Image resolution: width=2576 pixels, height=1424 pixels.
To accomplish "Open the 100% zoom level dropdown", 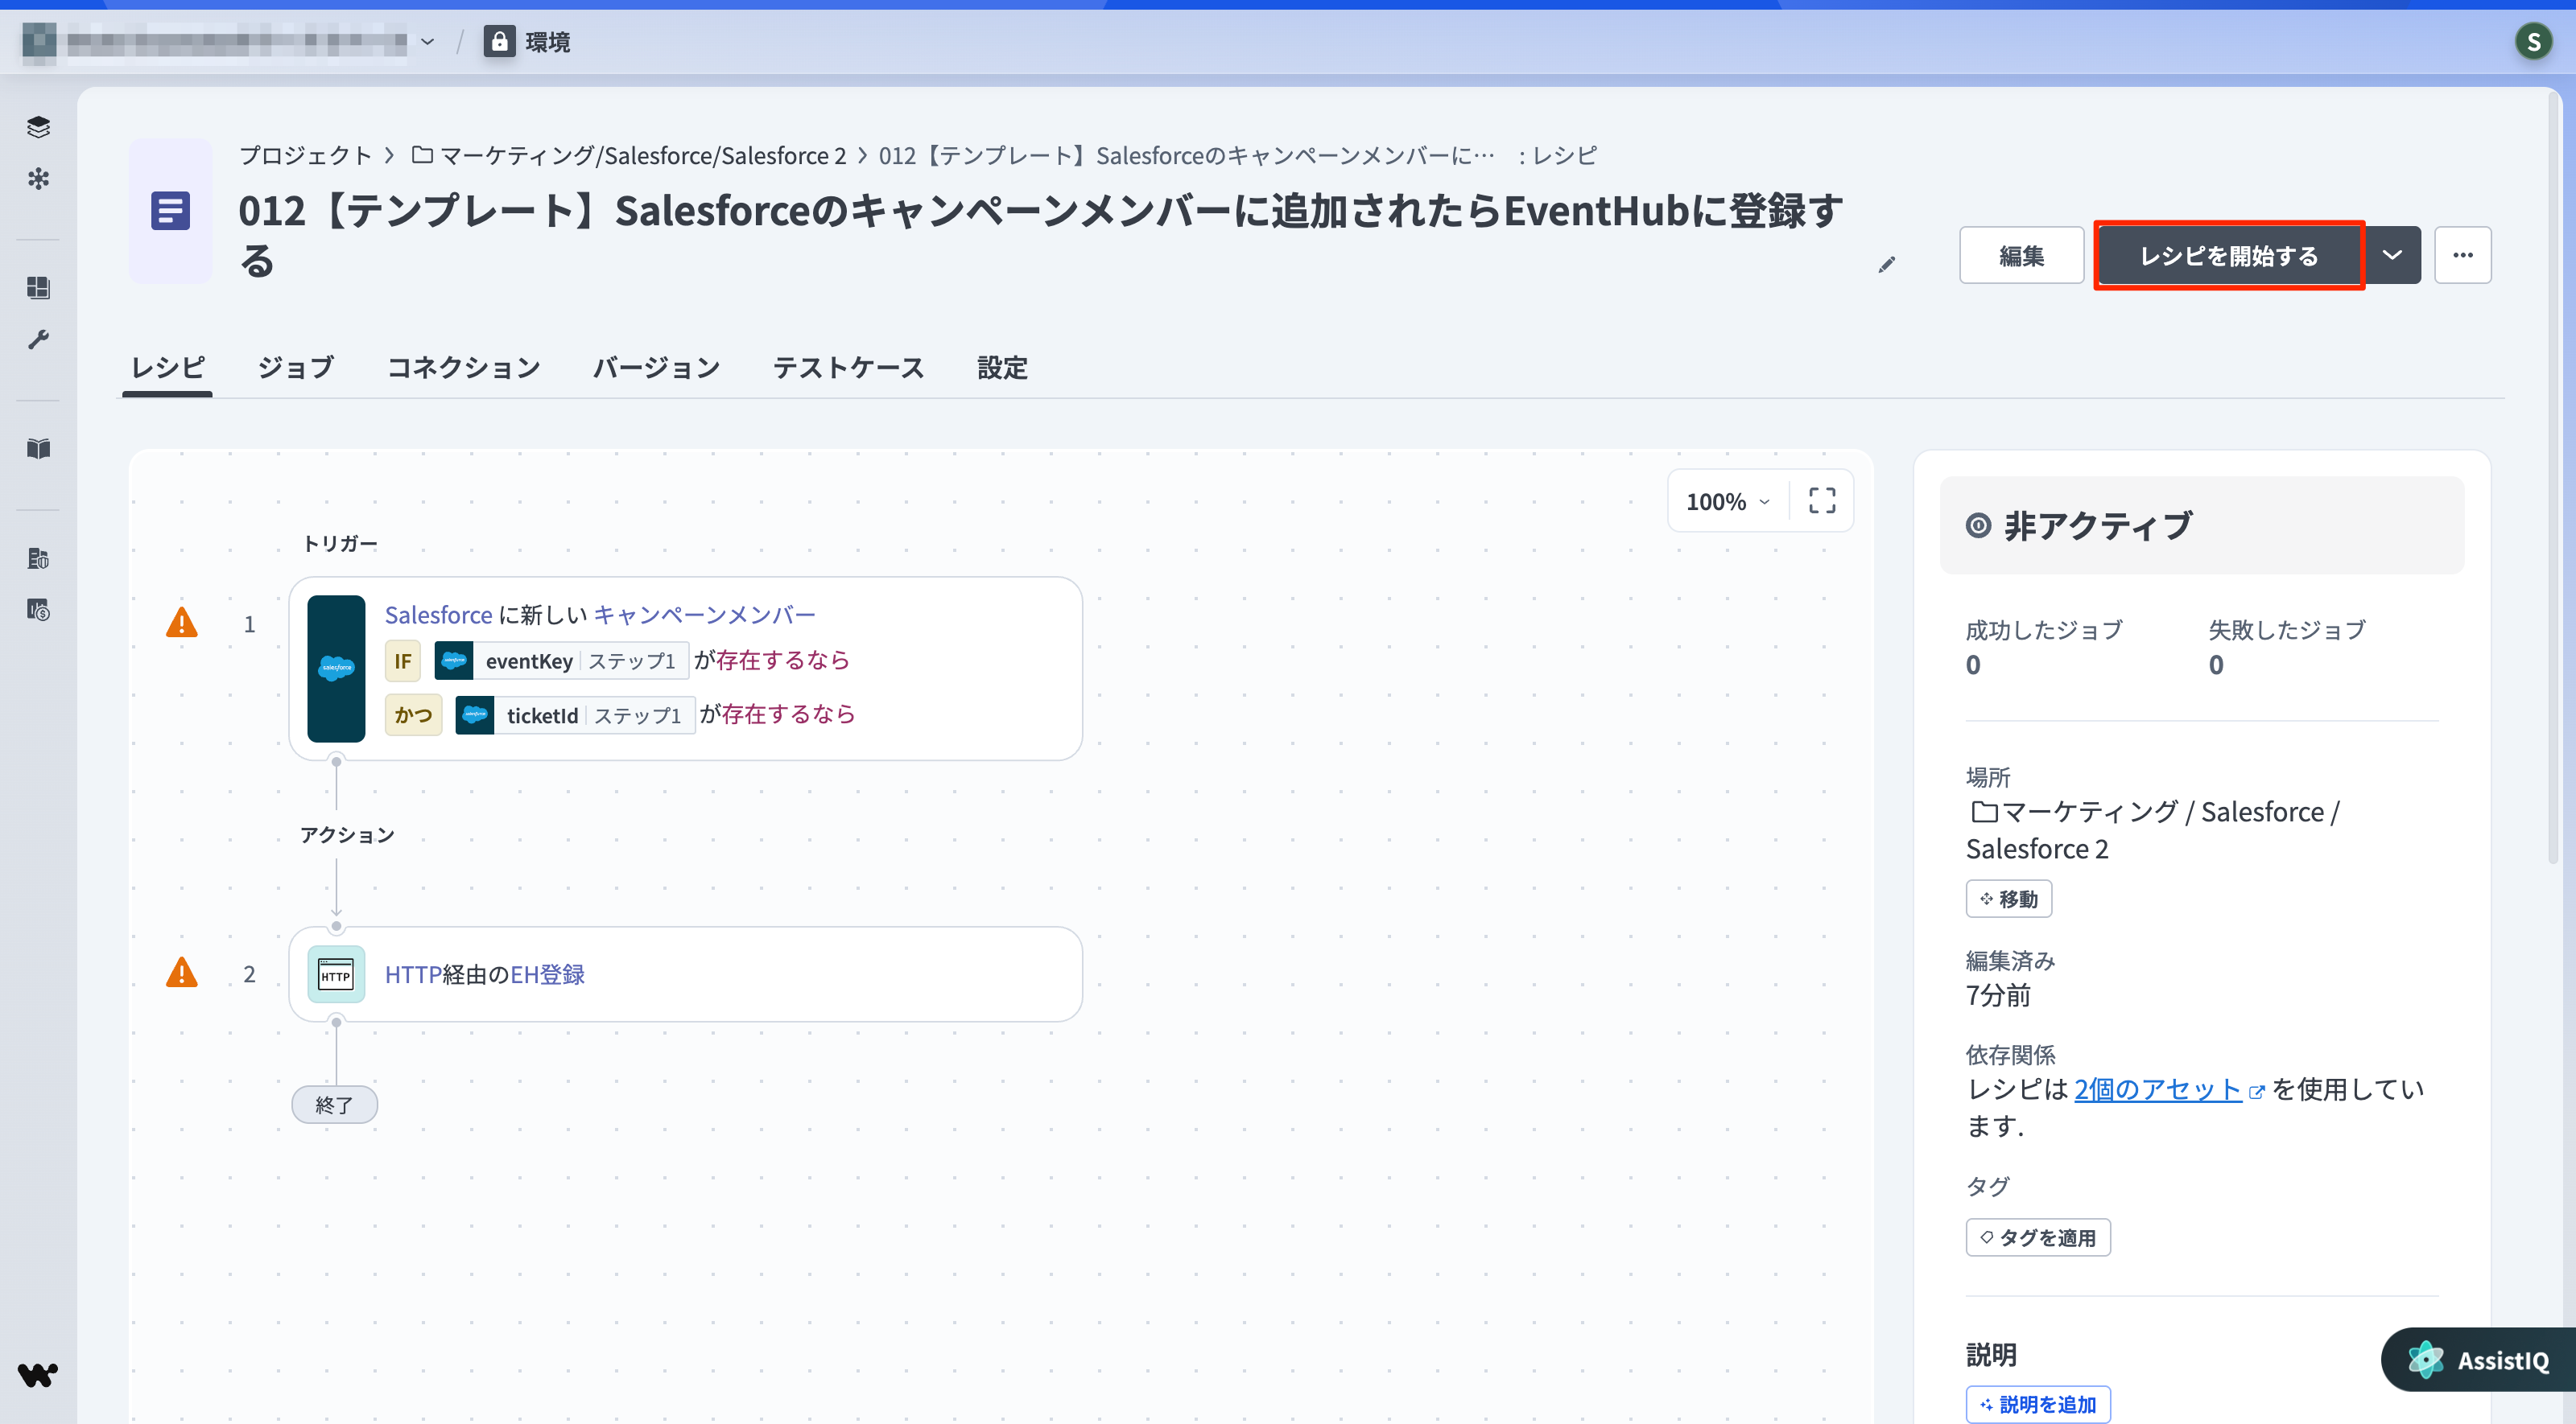I will [x=1728, y=500].
